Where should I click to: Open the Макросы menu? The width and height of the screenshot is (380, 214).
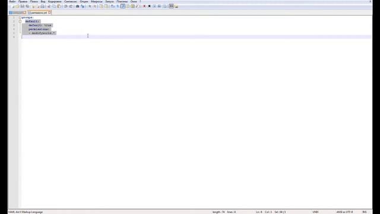pos(96,1)
